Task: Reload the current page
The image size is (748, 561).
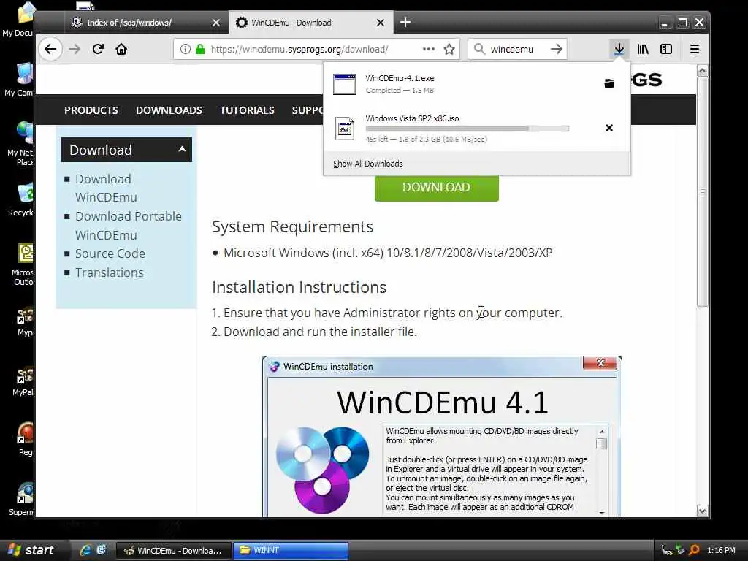Action: [99, 49]
